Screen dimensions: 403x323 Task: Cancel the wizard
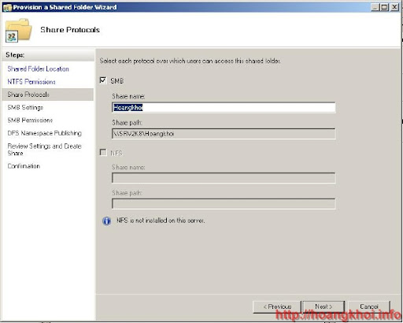point(369,306)
